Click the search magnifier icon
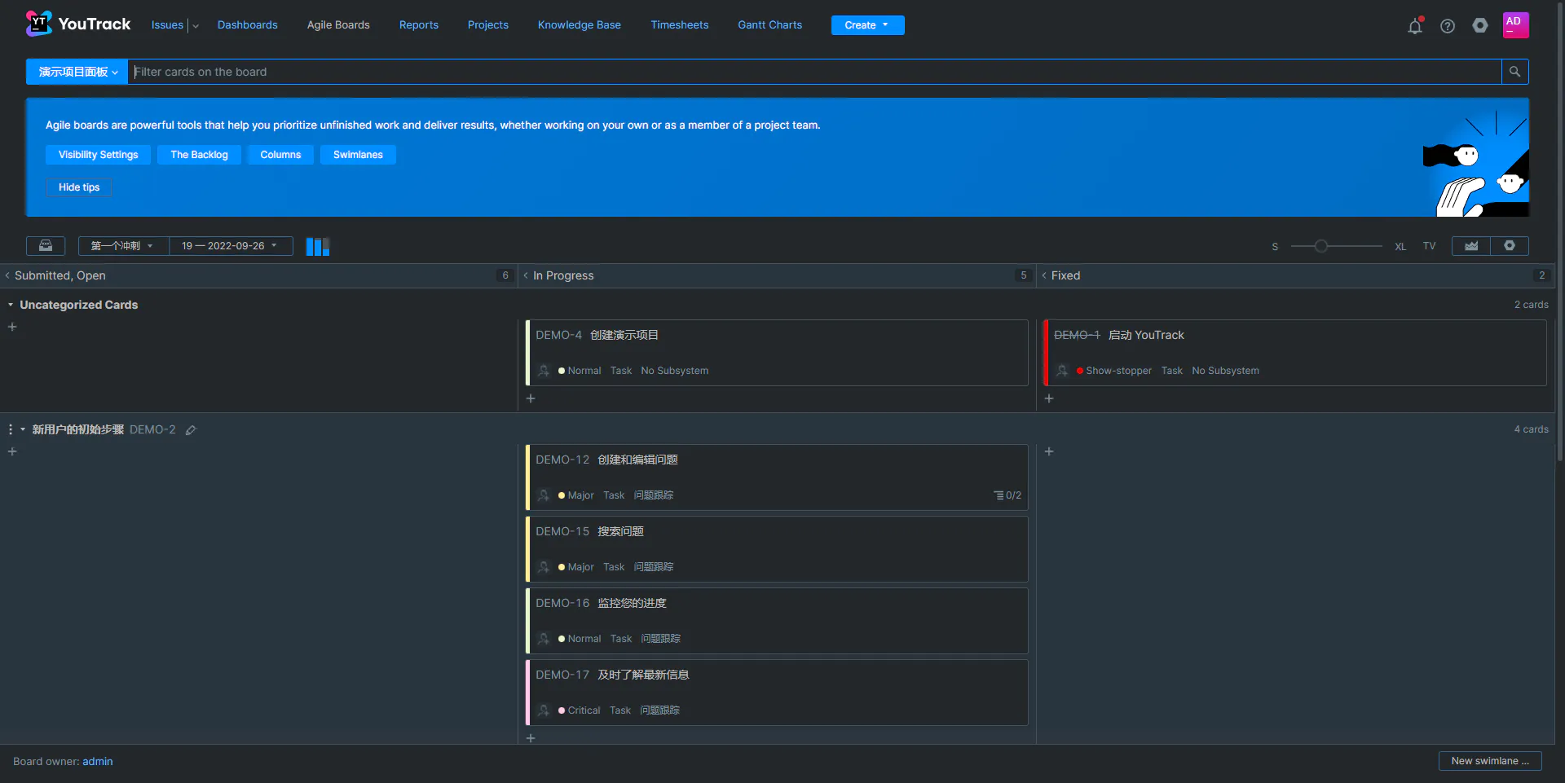Image resolution: width=1565 pixels, height=783 pixels. click(1514, 72)
